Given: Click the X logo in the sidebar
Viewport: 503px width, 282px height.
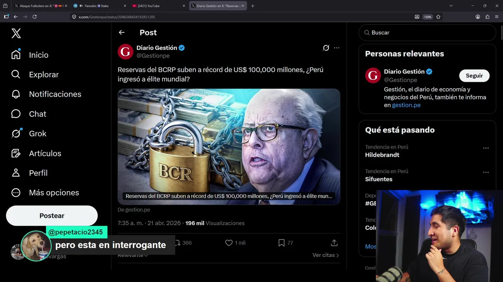Looking at the screenshot, I should (16, 33).
